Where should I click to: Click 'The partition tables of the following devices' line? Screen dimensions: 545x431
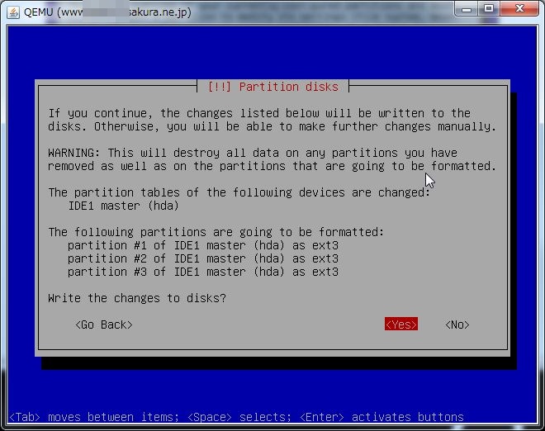click(239, 192)
